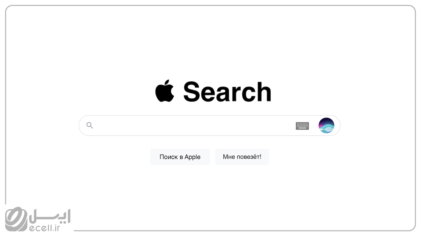Click the gray ecell swirl logo icon

16,219
